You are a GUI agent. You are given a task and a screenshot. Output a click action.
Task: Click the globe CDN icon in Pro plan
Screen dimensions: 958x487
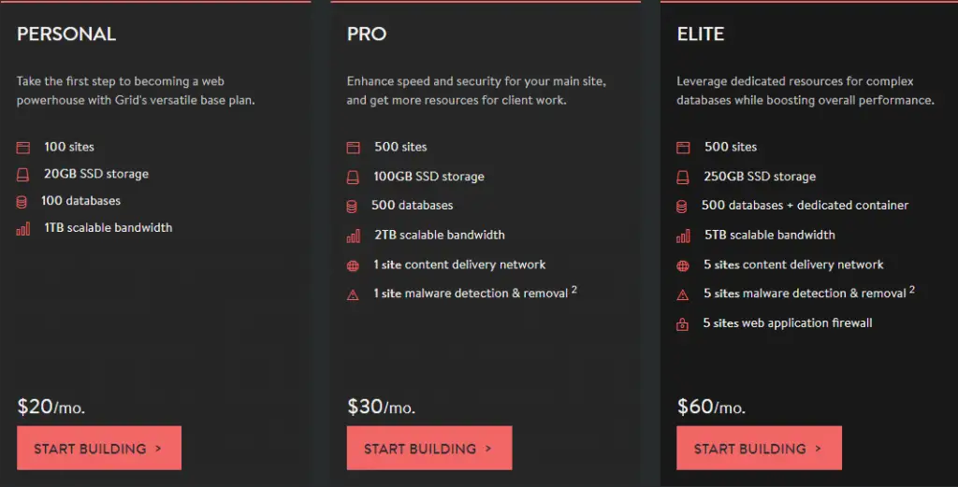point(353,265)
